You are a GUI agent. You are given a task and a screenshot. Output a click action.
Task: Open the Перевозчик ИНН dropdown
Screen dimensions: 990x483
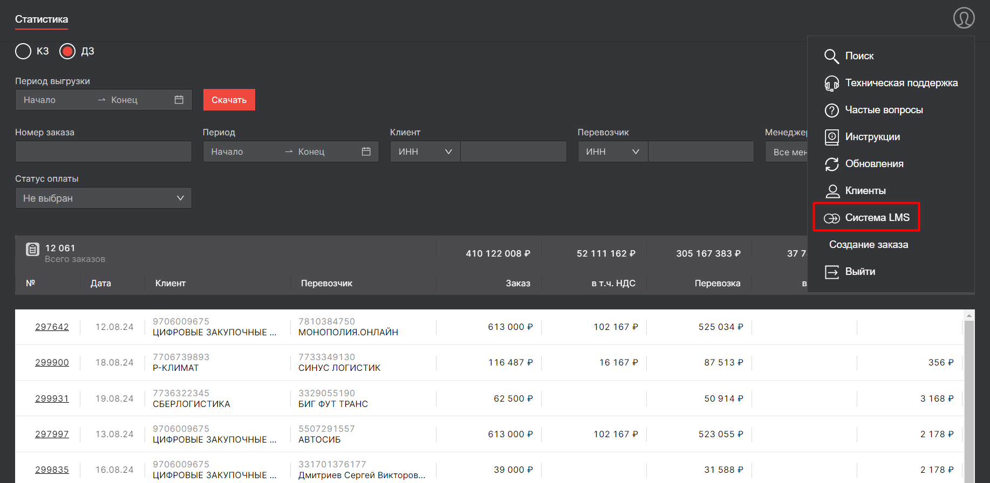pyautogui.click(x=613, y=151)
